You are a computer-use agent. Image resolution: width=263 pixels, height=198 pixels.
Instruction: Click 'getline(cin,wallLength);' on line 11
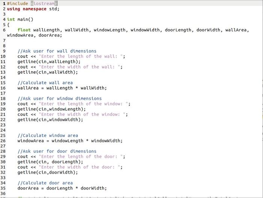tap(49, 61)
